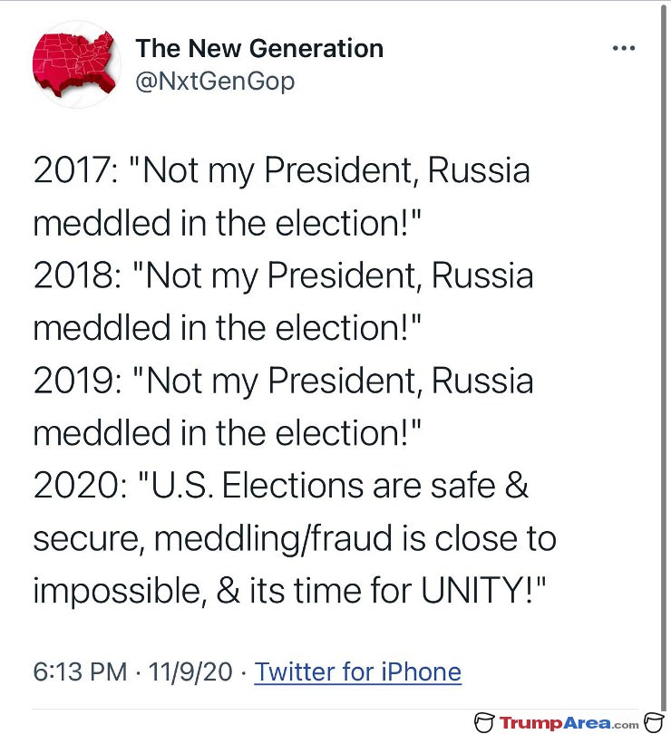Open the @NxtGenGop handle
This screenshot has height=734, width=671.
[x=215, y=82]
